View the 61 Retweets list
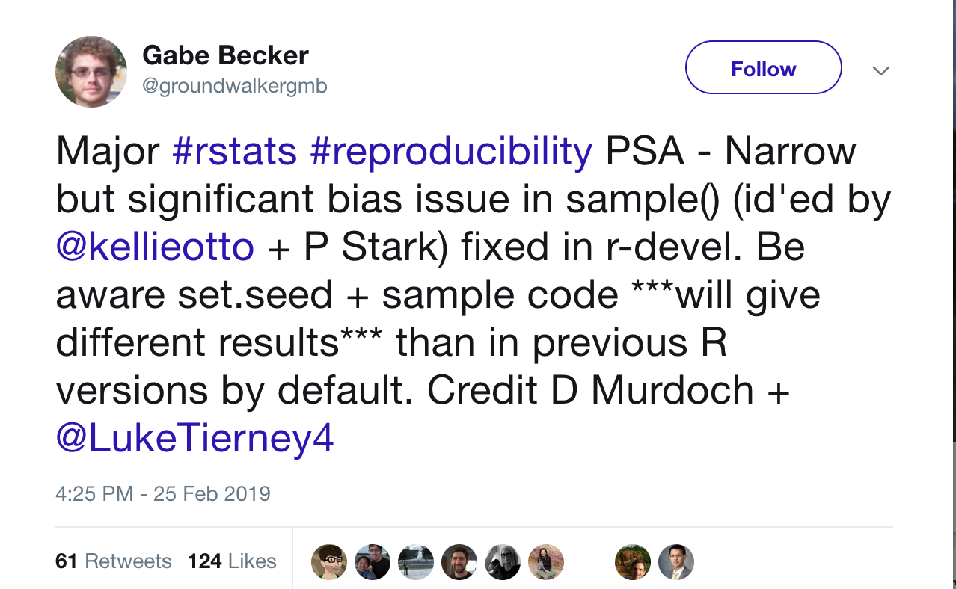 pyautogui.click(x=114, y=561)
